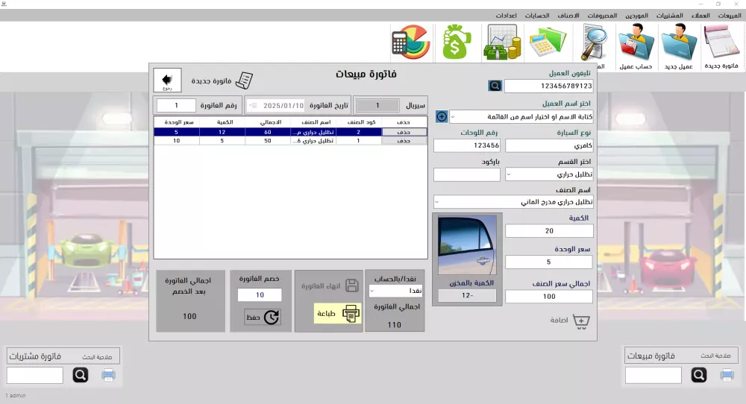
Task: Click the سعر الوحدة column header
Action: pyautogui.click(x=177, y=122)
